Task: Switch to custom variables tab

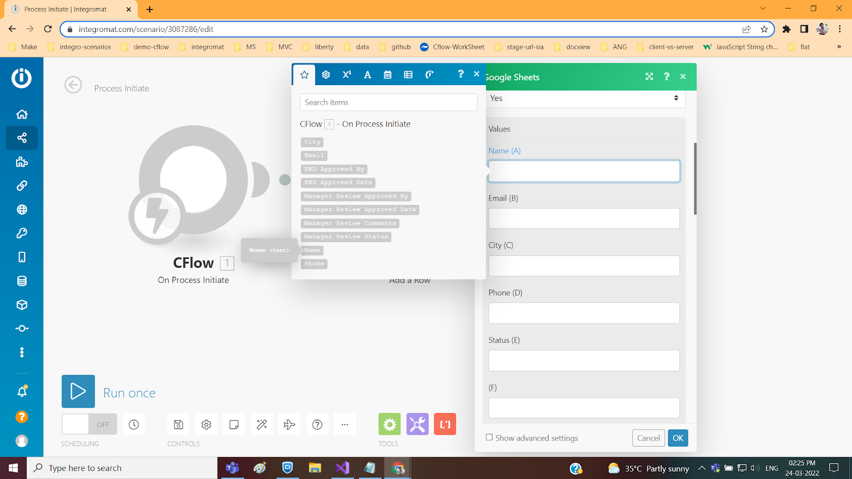Action: coord(429,75)
